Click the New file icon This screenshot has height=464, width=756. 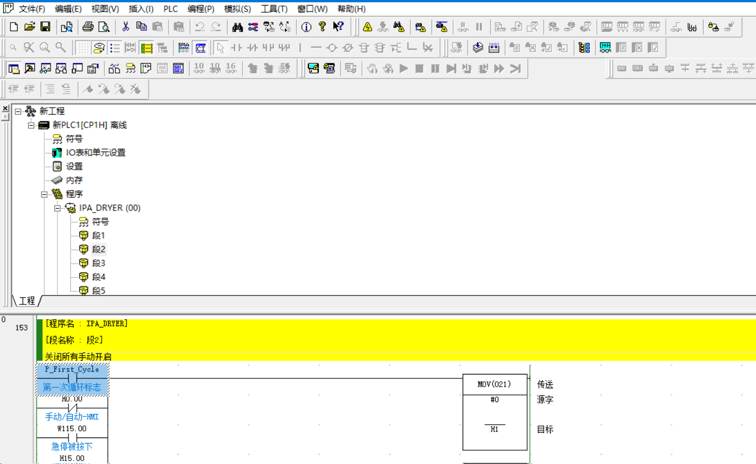coord(14,27)
